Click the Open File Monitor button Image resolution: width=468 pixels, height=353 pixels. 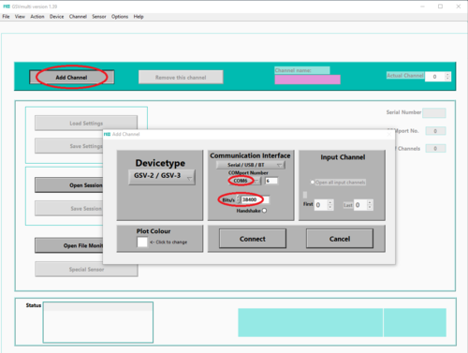(69, 245)
